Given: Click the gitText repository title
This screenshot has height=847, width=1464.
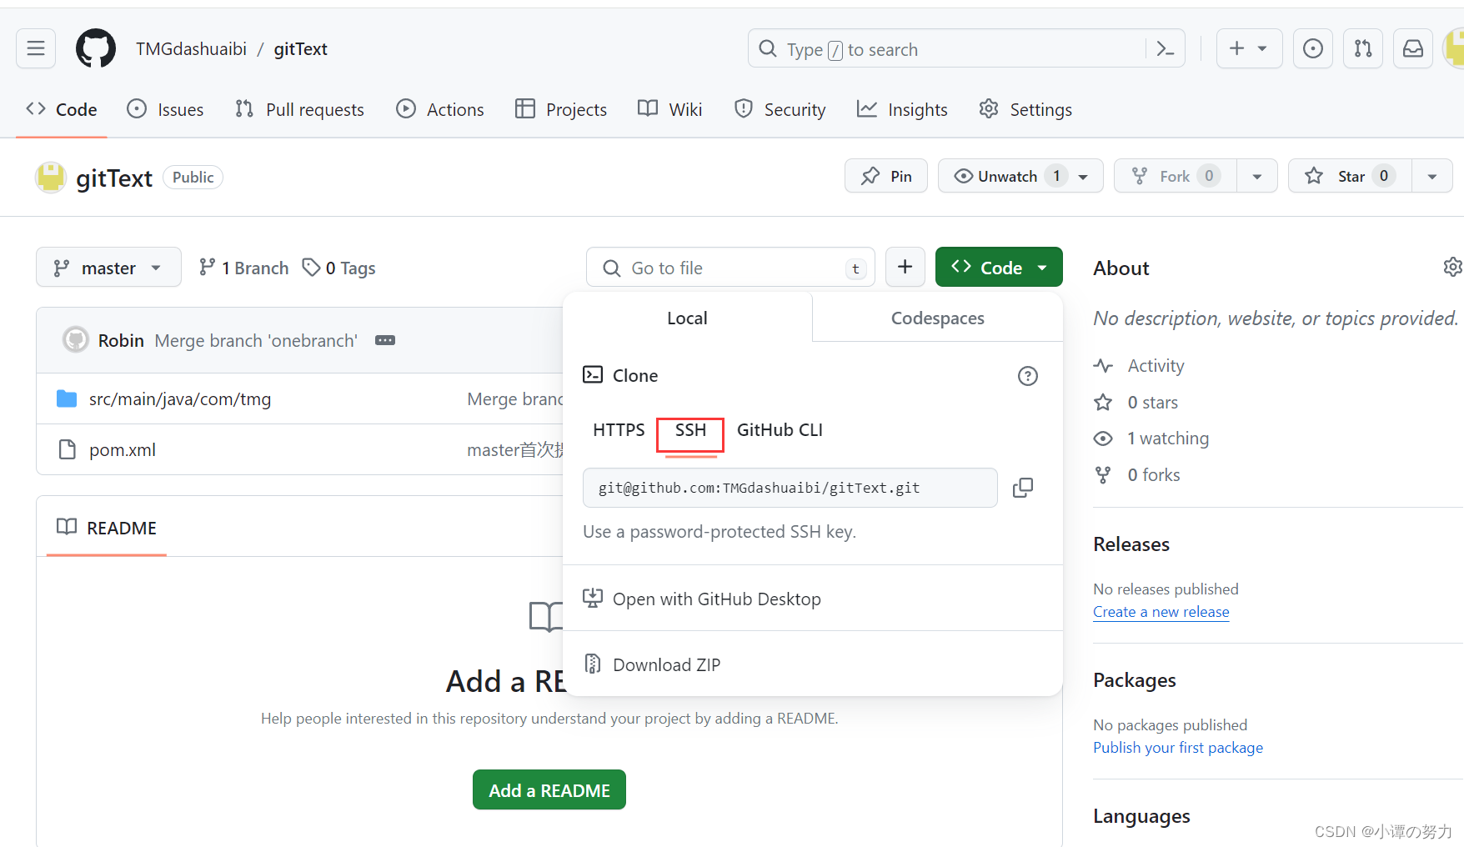Looking at the screenshot, I should click(114, 178).
